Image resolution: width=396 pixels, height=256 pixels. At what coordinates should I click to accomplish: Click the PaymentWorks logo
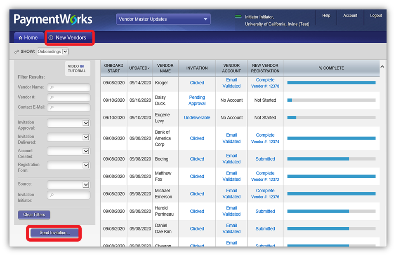(53, 19)
